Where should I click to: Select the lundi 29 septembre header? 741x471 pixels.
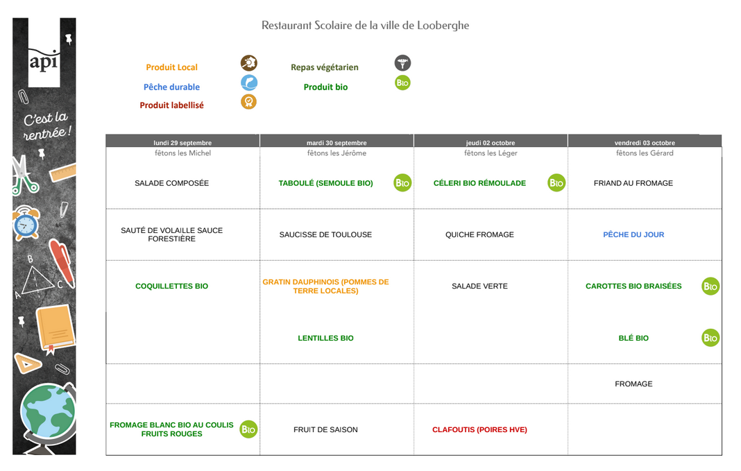click(x=182, y=143)
